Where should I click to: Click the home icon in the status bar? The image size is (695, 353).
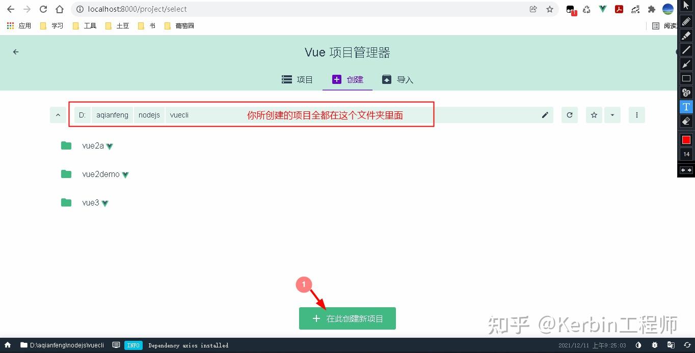point(7,345)
